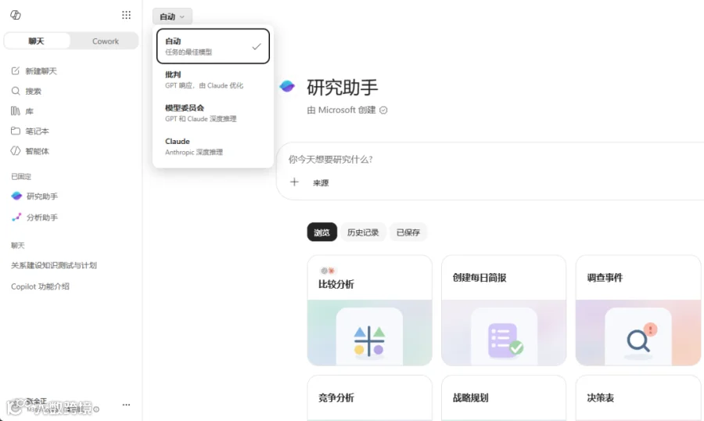Select the 自动 model option
704x421 pixels.
pos(213,46)
